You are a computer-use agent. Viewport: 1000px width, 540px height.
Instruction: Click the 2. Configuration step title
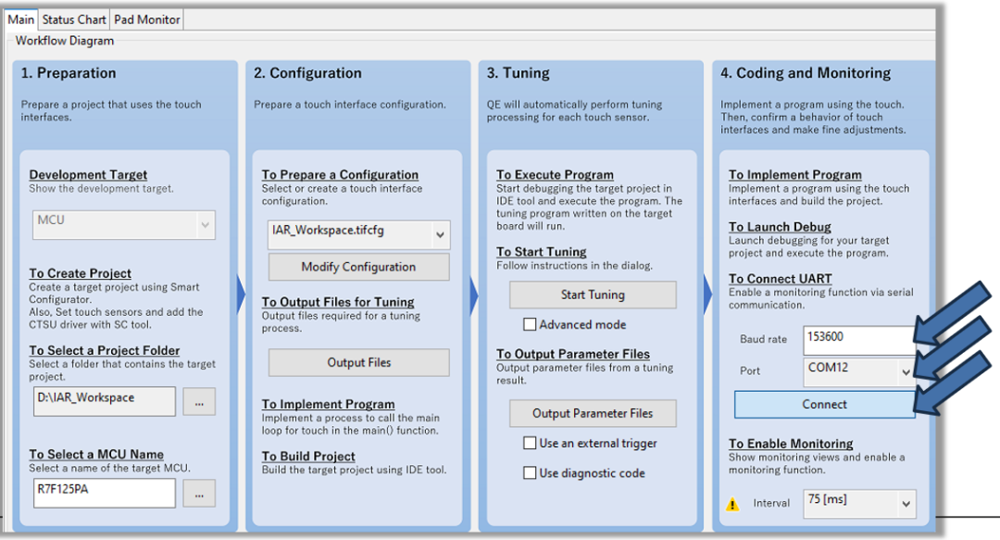(307, 73)
